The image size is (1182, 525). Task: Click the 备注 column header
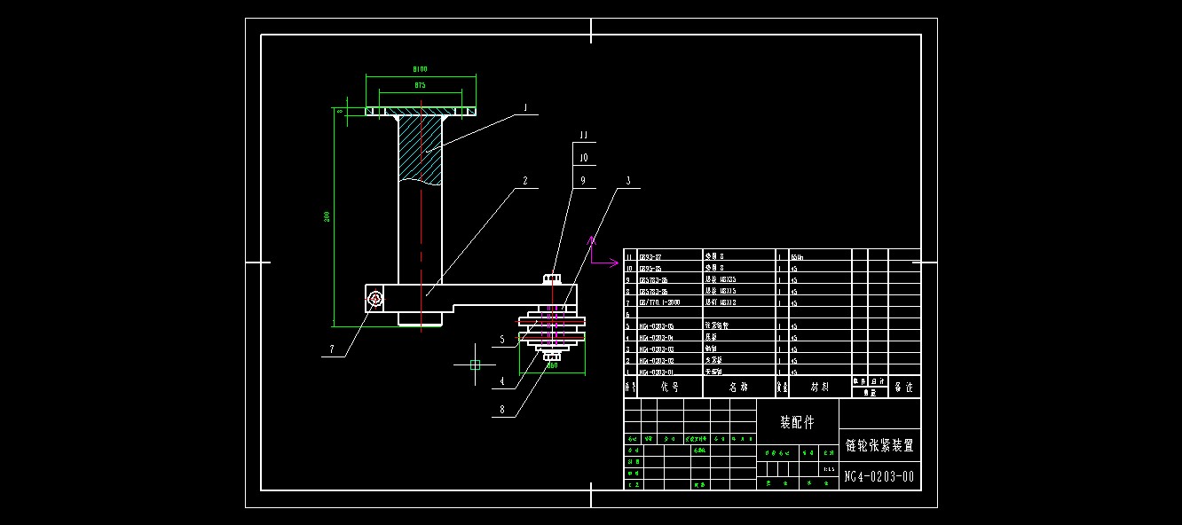pos(904,388)
